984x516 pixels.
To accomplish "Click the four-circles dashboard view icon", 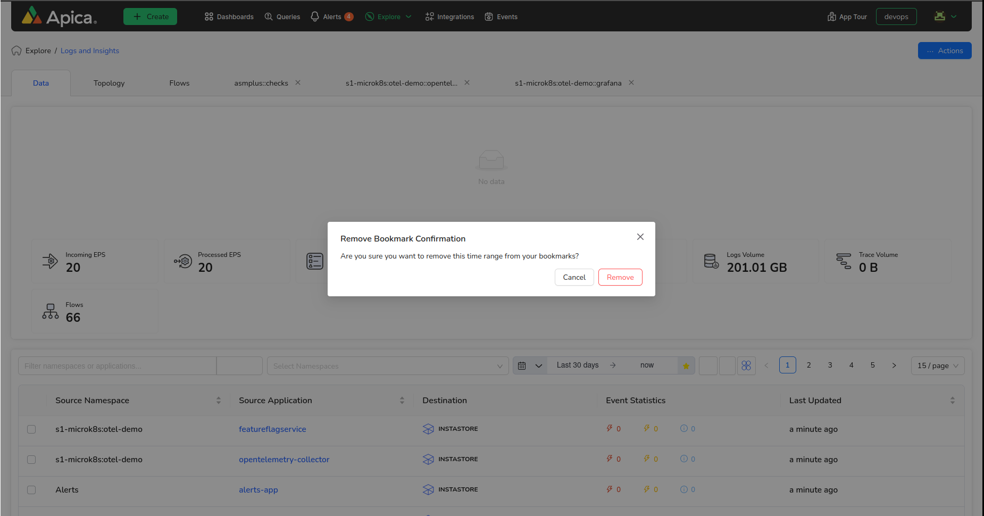I will tap(746, 365).
